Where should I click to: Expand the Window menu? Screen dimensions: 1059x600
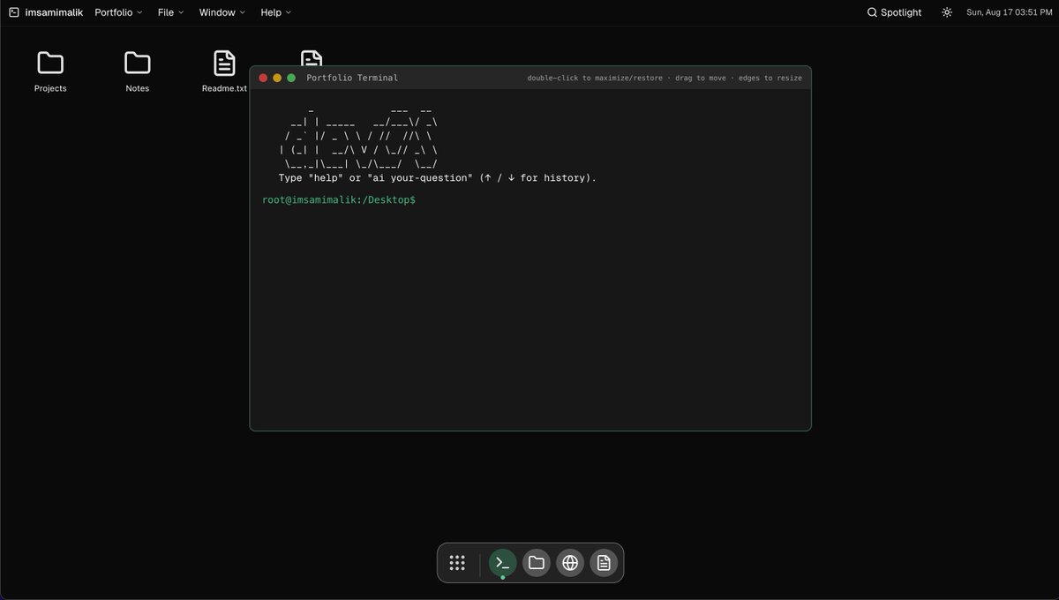(222, 12)
